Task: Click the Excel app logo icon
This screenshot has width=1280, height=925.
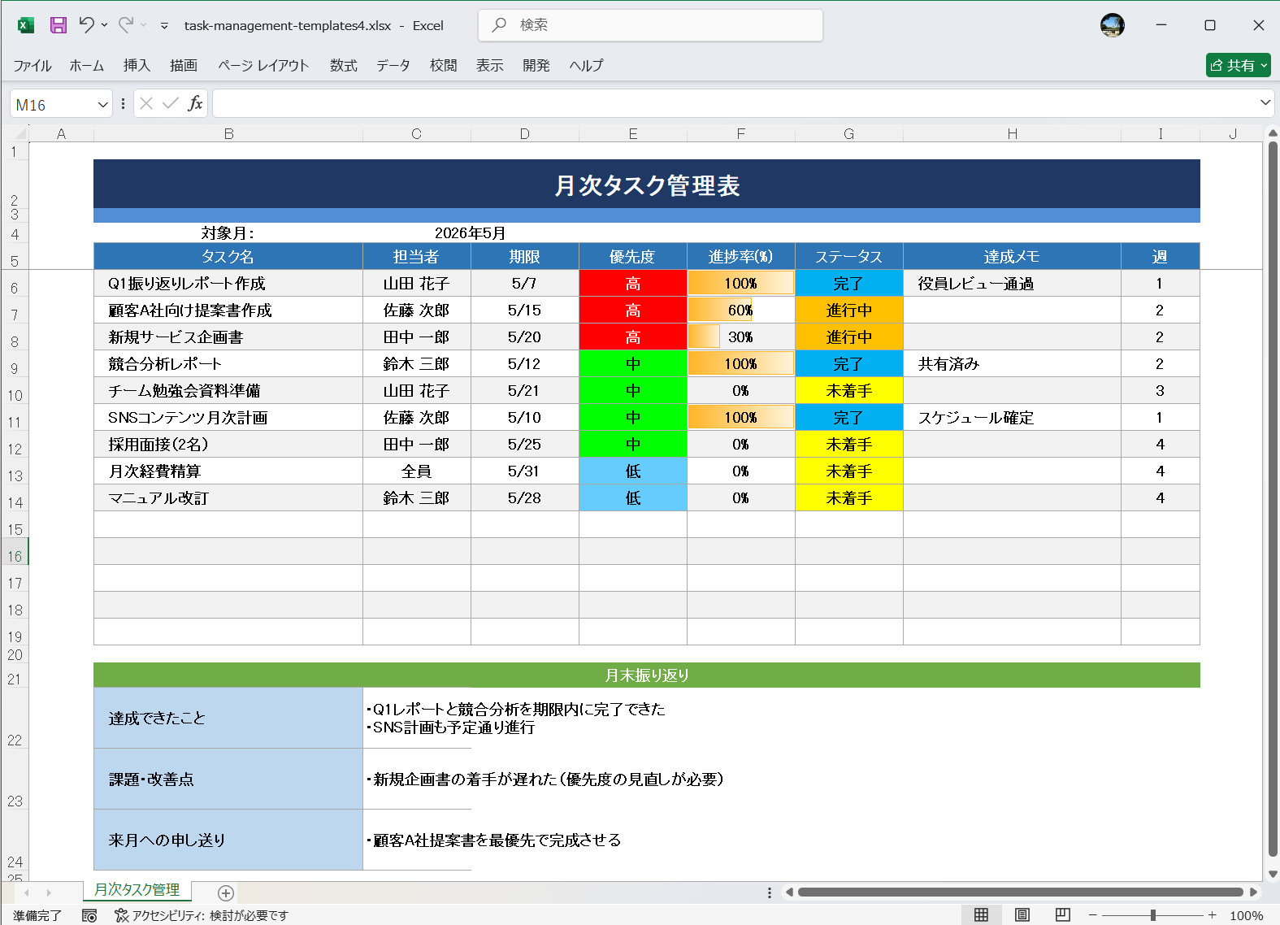Action: pos(26,25)
